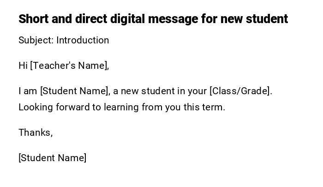Screen dimensions: 323x187
Task: Click "I am" at the body start
Action: (x=28, y=91)
